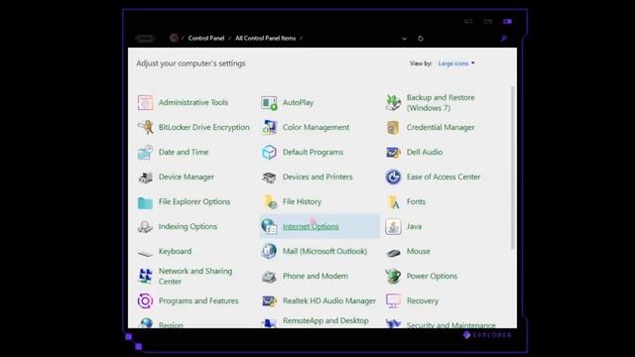Open the Mouse icon
Viewport: 635px width, 357px height.
[393, 253]
